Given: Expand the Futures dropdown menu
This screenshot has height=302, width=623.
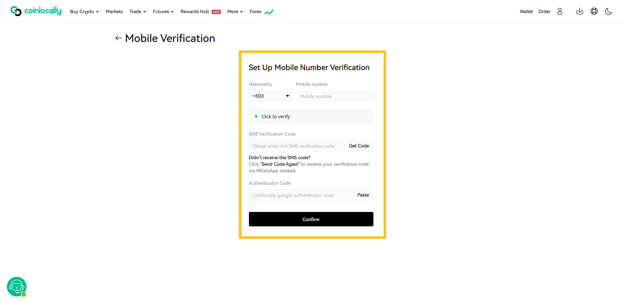Looking at the screenshot, I should point(163,11).
